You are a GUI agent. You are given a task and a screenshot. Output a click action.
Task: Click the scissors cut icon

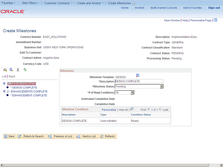pos(18,70)
